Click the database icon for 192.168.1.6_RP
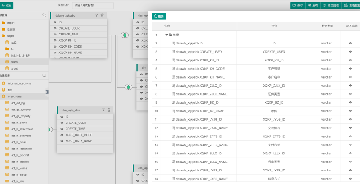This screenshot has width=360, height=184. (x=7, y=55)
